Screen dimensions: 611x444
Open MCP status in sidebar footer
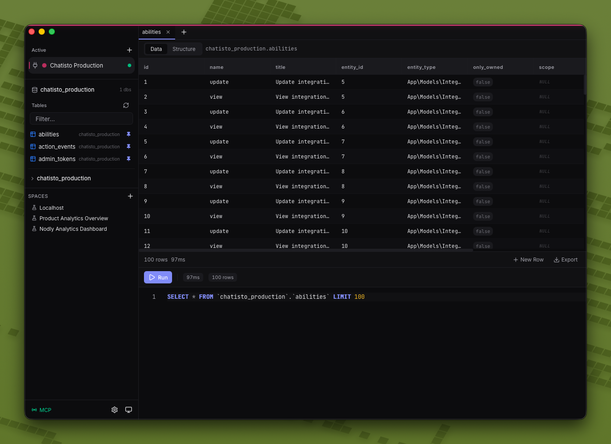point(42,410)
